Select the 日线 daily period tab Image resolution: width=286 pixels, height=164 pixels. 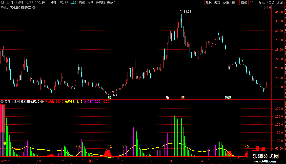coord(73,2)
